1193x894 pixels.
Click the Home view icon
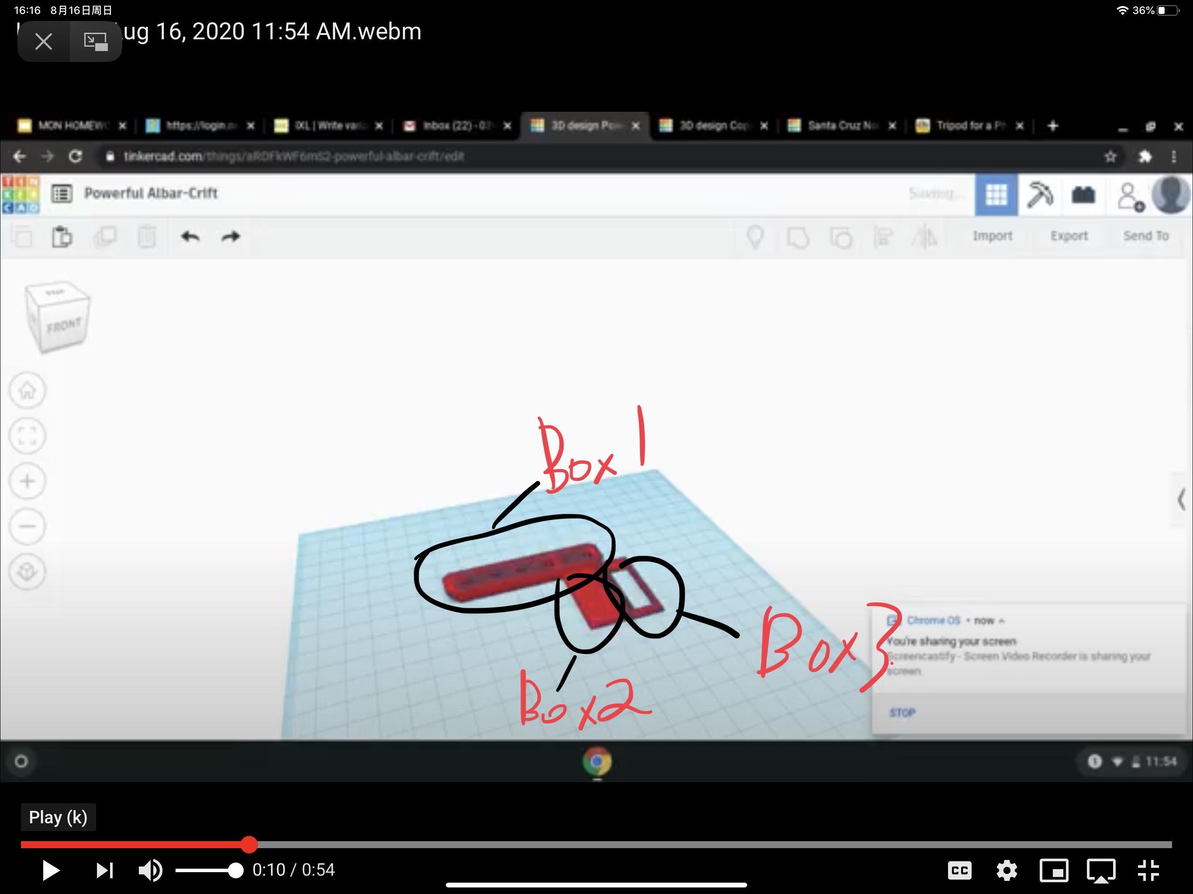[x=28, y=390]
